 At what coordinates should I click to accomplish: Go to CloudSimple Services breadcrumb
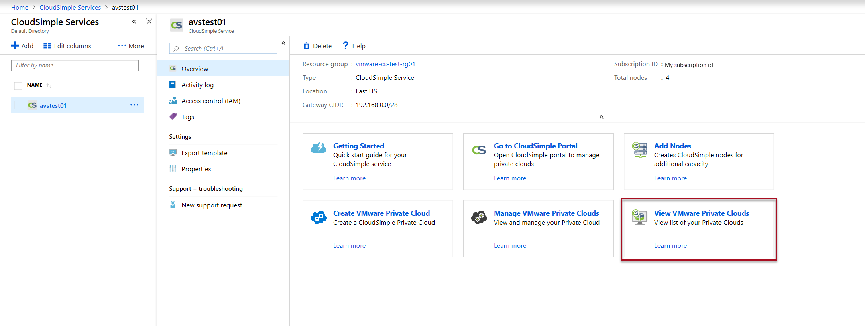(70, 7)
